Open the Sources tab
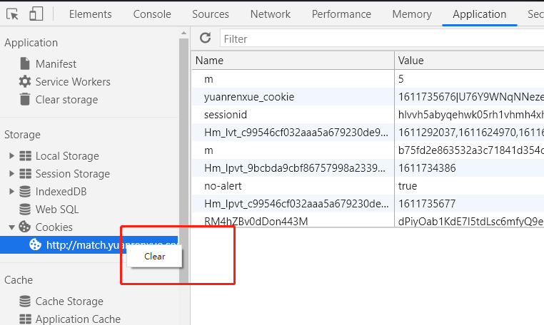This screenshot has width=544, height=325. (210, 14)
